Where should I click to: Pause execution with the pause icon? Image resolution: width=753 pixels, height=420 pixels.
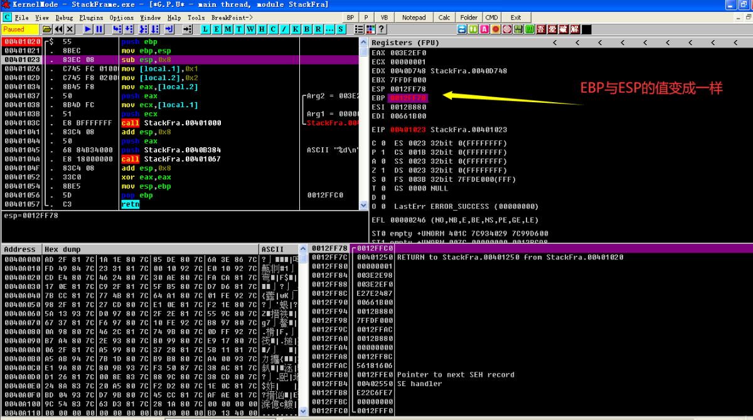(x=99, y=29)
